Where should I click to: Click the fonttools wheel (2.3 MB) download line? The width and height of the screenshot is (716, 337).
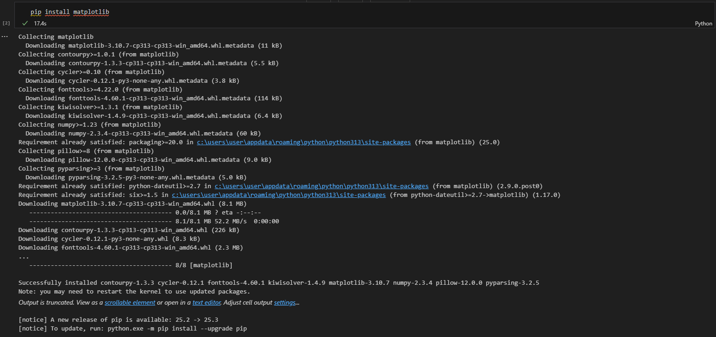pyautogui.click(x=131, y=247)
